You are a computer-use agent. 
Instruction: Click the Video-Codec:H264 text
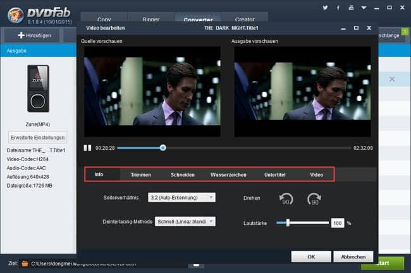[x=28, y=159]
